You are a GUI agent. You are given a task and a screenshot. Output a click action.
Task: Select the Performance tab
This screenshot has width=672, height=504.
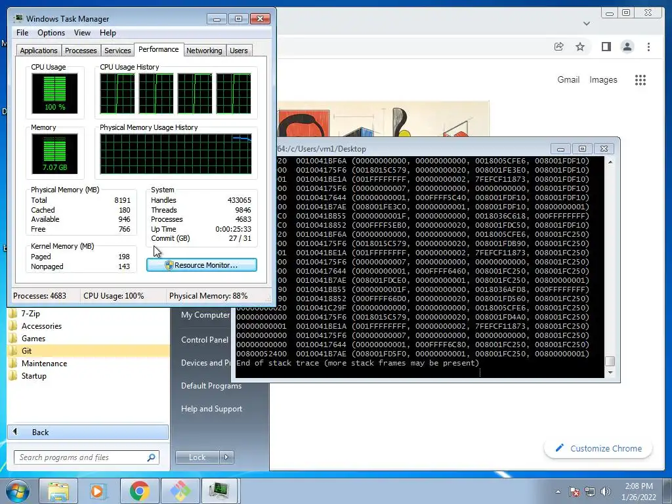[159, 49]
